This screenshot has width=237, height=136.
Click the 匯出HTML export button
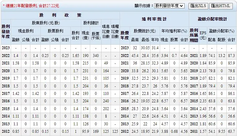[221, 6]
